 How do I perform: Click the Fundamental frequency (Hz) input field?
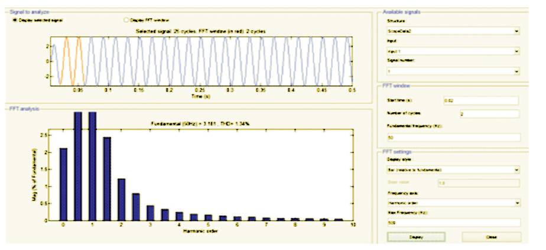point(453,137)
